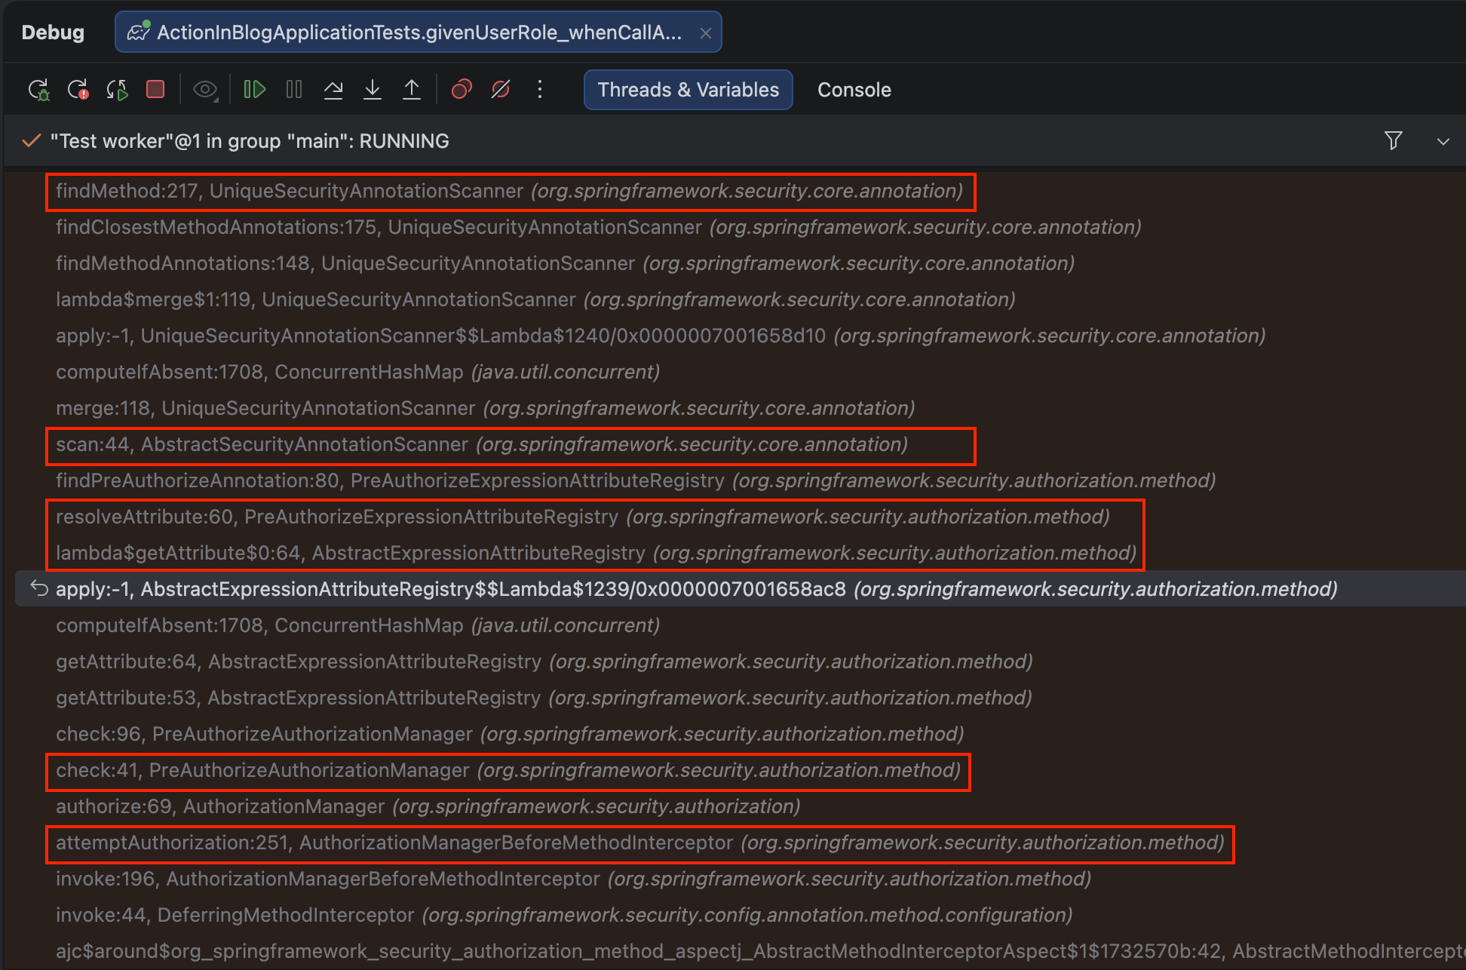
Task: Select frame lambda$merge$1:119
Action: [536, 299]
